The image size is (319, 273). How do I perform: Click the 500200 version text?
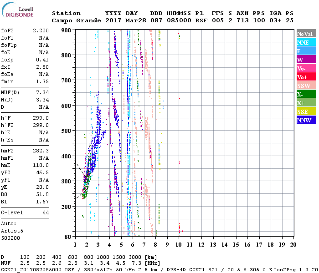point(10,238)
